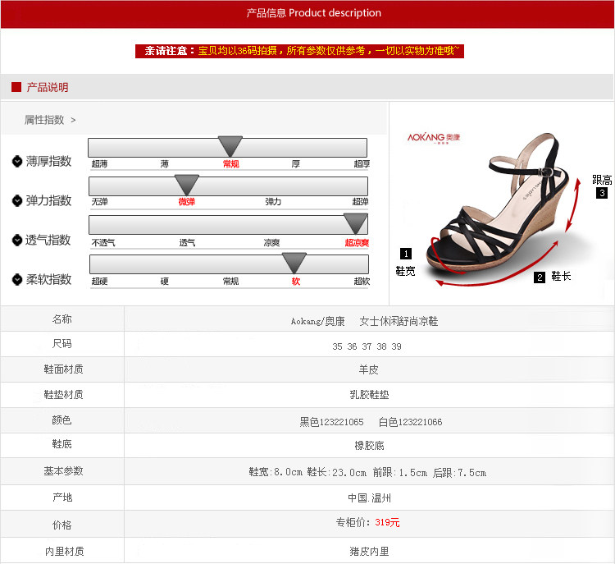Select the black color code 黑色123221065

[x=331, y=422]
